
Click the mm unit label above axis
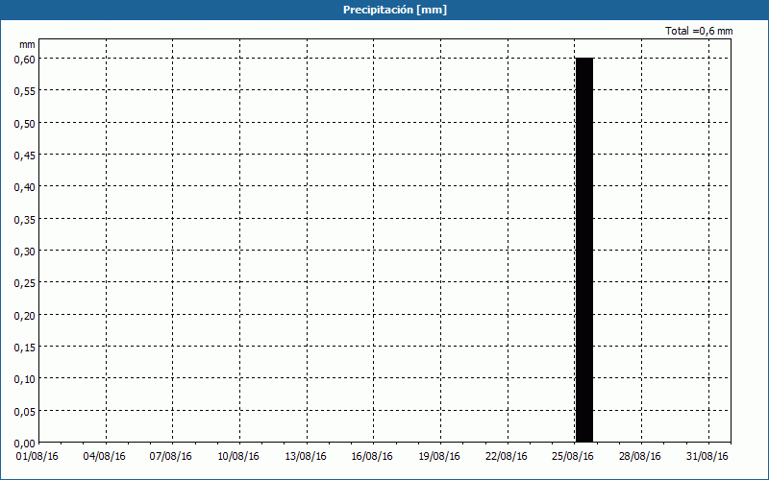tap(28, 44)
